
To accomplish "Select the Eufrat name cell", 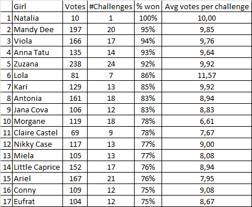I will click(38, 201).
